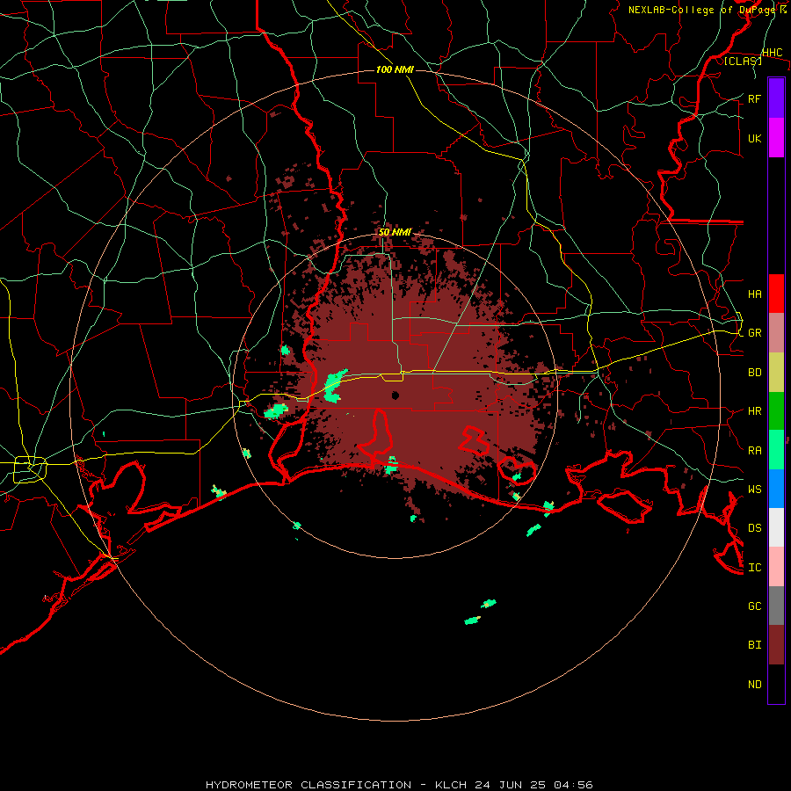This screenshot has width=791, height=791.
Task: Click the black radar site dot at center
Action: click(395, 395)
